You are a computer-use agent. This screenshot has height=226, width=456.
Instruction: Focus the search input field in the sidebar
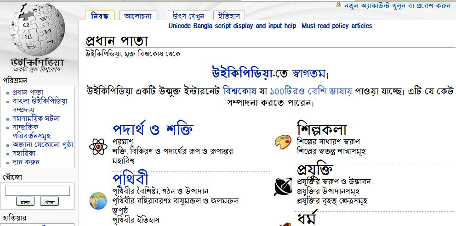(x=38, y=191)
